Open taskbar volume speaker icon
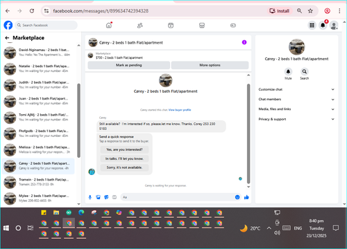Viewport: 347px width, 249px height. click(277, 233)
